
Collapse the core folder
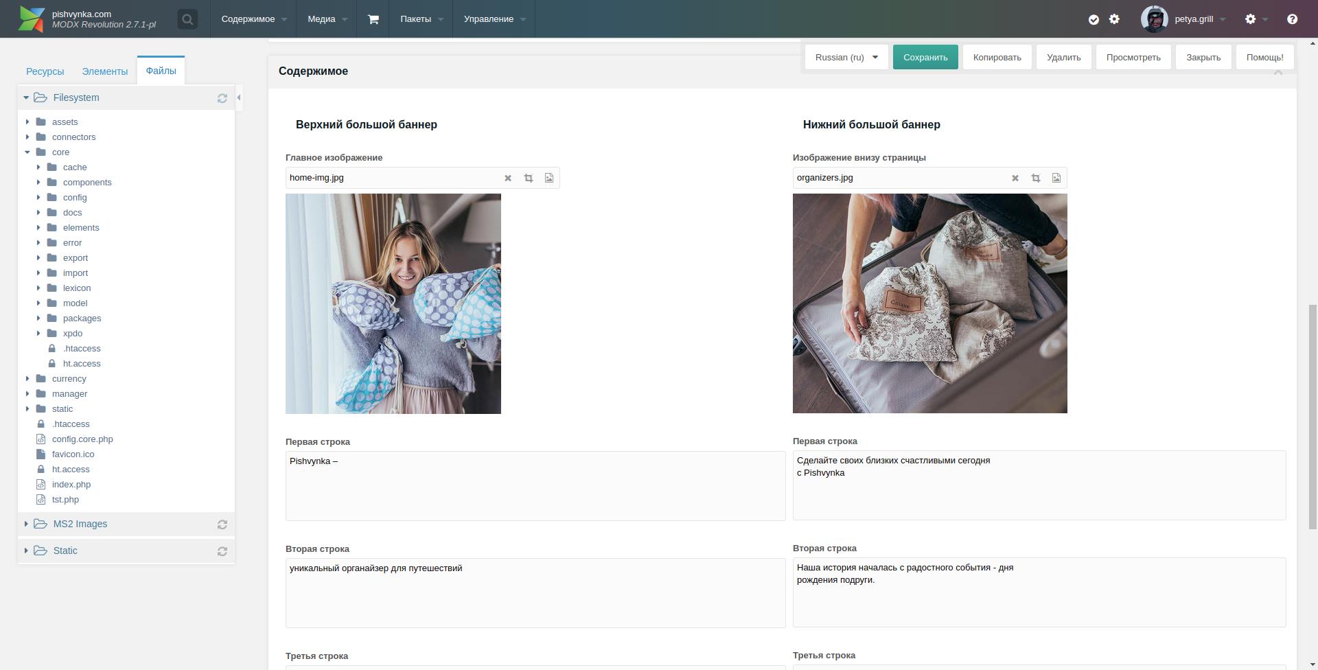click(x=27, y=152)
